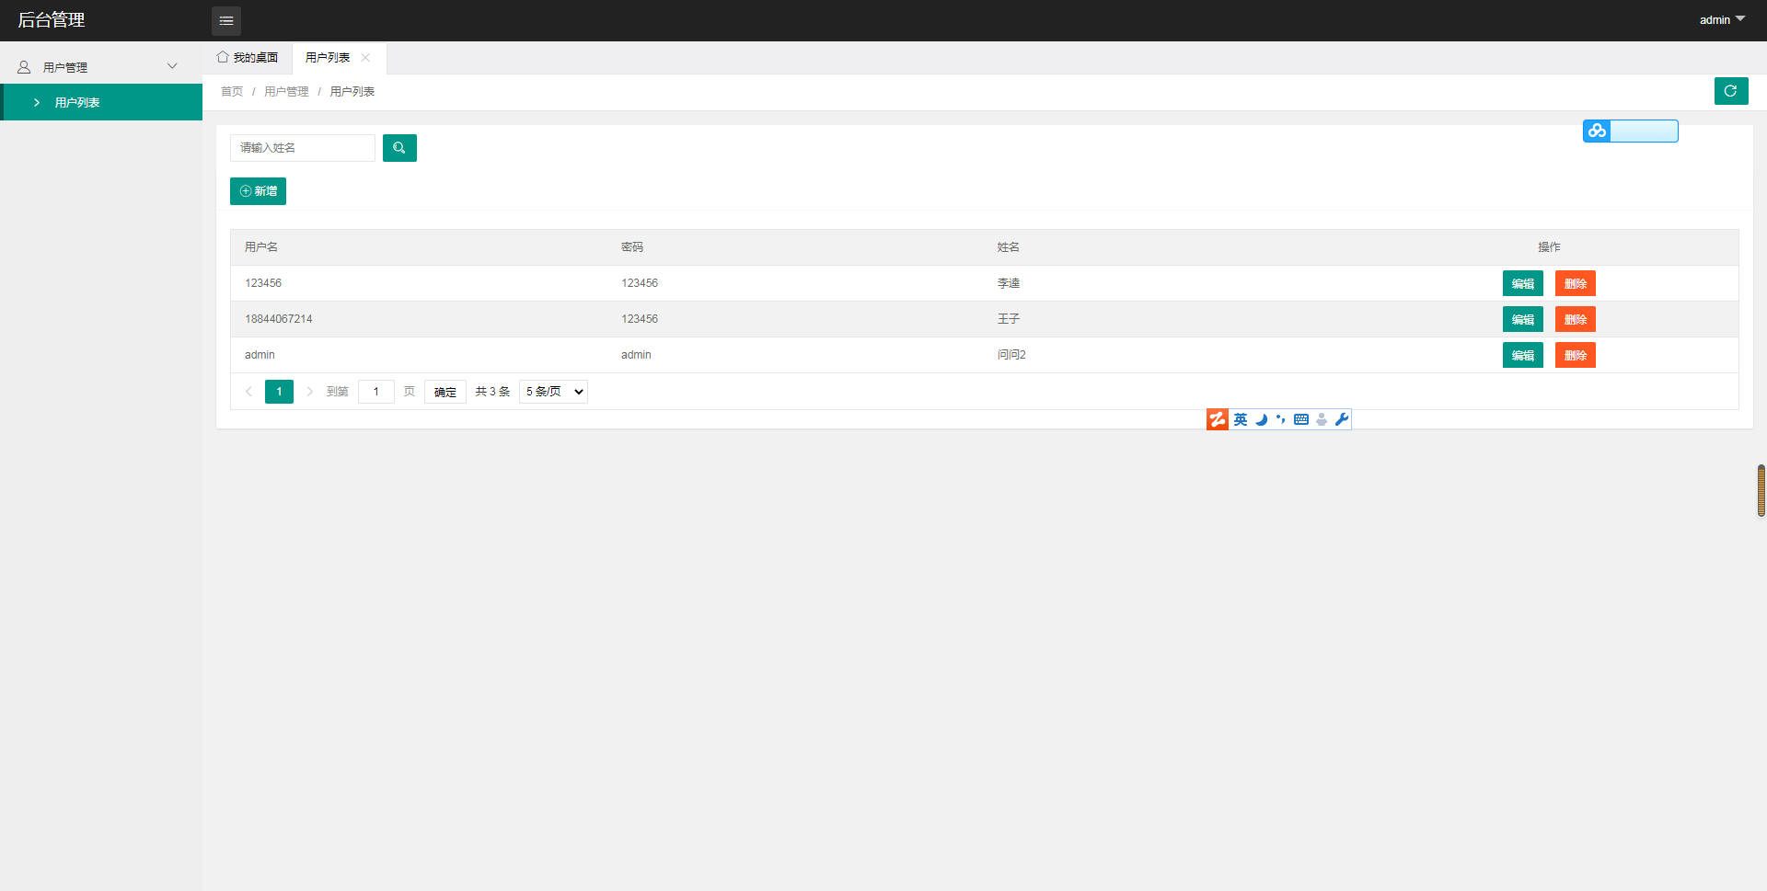Click the 用户管理 breadcrumb link

tap(286, 91)
